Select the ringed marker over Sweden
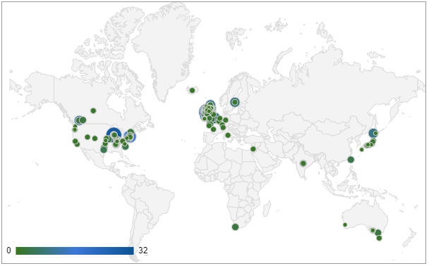The height and width of the screenshot is (266, 429). coord(235,102)
